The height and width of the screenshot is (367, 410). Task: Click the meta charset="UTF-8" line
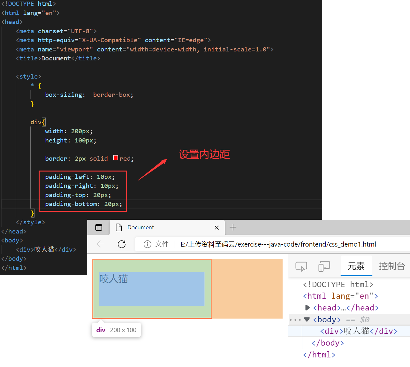point(56,31)
